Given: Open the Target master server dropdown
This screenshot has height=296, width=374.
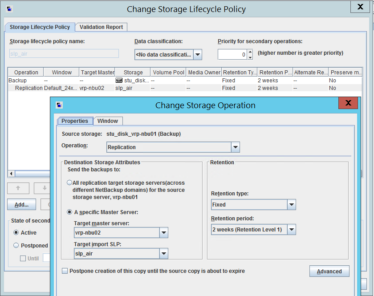Looking at the screenshot, I should (x=164, y=232).
